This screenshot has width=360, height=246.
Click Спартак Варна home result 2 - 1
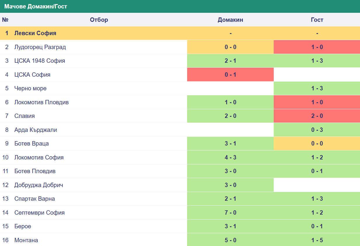tap(230, 199)
